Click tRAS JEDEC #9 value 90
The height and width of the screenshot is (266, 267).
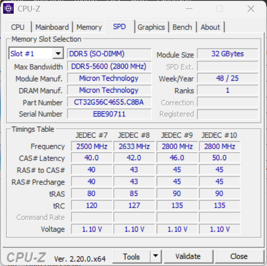177,193
